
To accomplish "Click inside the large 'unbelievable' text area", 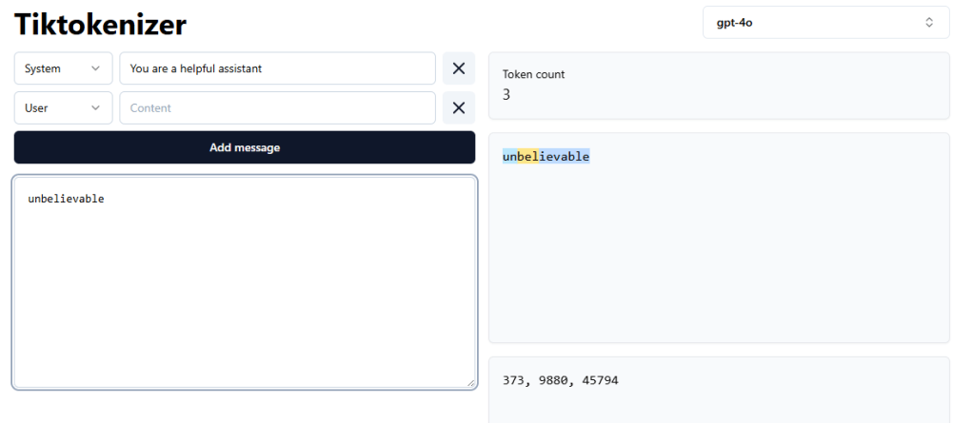I will pos(244,282).
